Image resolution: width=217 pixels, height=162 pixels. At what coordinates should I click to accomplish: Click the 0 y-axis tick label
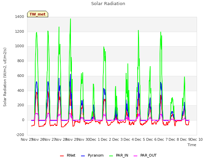tap(23, 120)
